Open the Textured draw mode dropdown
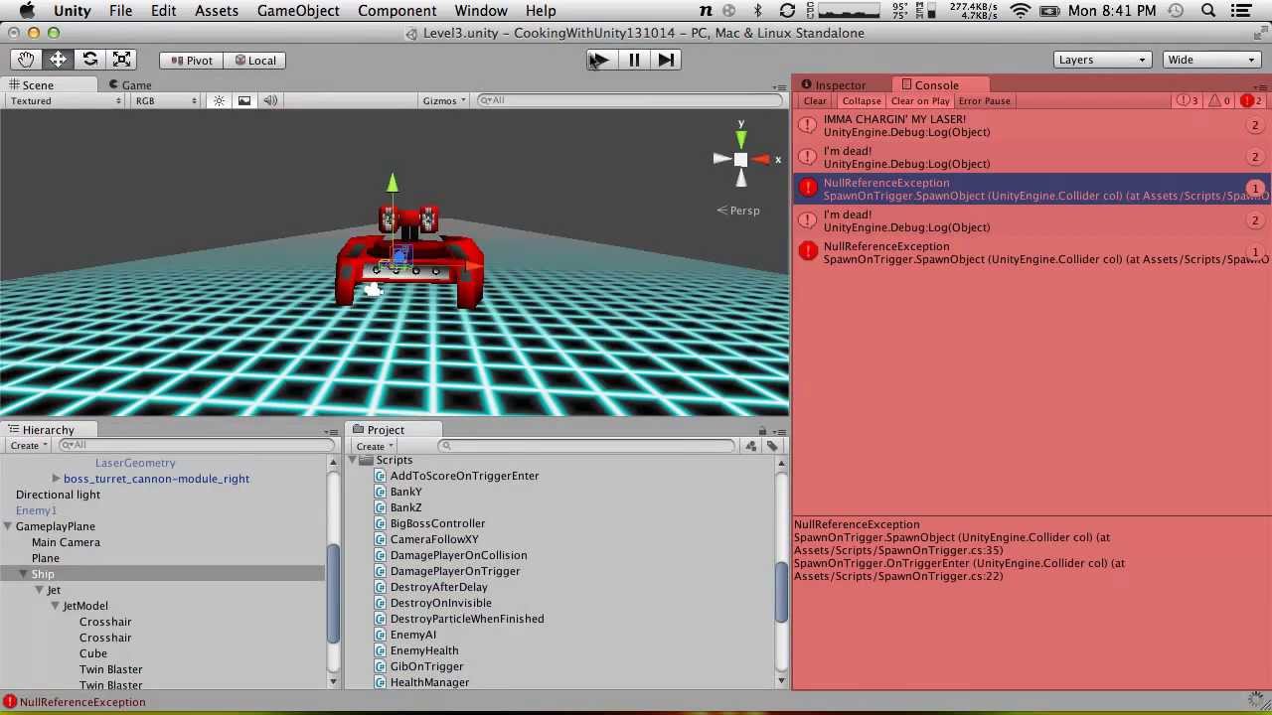Screen dimensions: 1272x715 click(66, 100)
